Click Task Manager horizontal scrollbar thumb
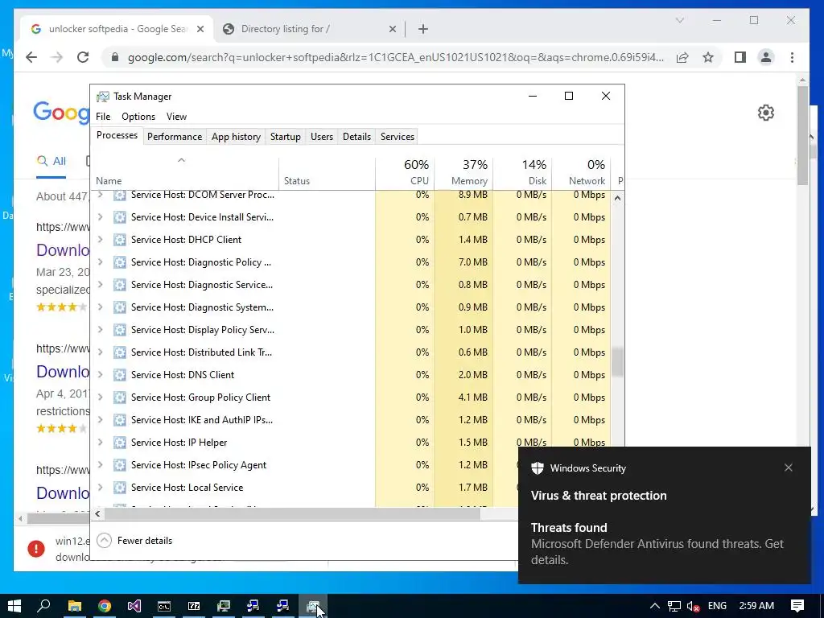 [291, 513]
